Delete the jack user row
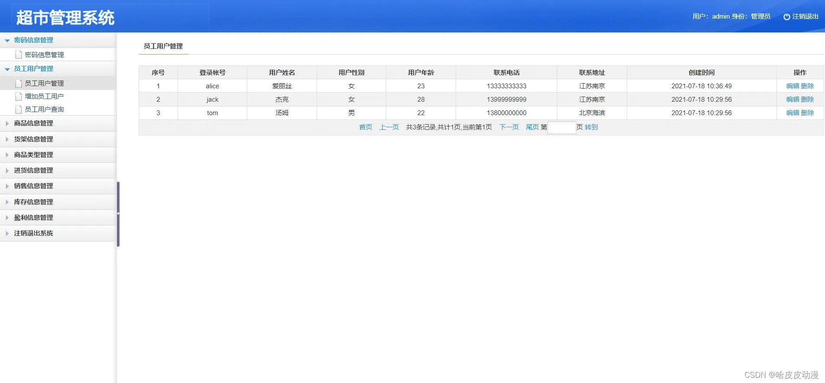Image resolution: width=825 pixels, height=383 pixels. [807, 100]
